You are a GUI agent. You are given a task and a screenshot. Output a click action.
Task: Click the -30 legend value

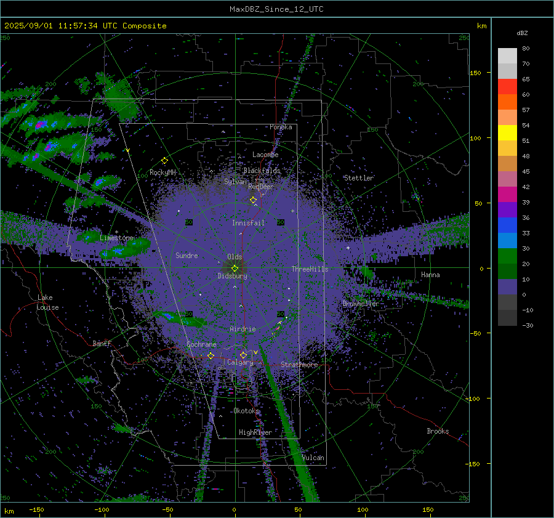528,325
